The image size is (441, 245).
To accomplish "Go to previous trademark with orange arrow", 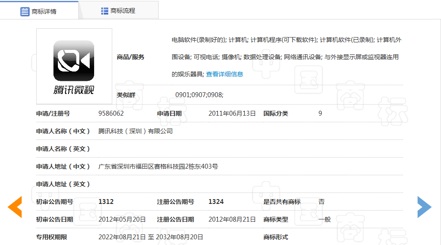I will pyautogui.click(x=15, y=207).
